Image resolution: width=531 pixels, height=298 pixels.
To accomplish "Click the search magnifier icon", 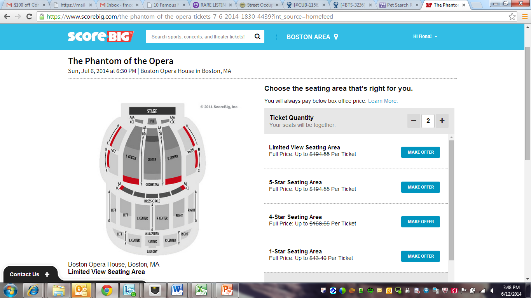I will pyautogui.click(x=257, y=36).
